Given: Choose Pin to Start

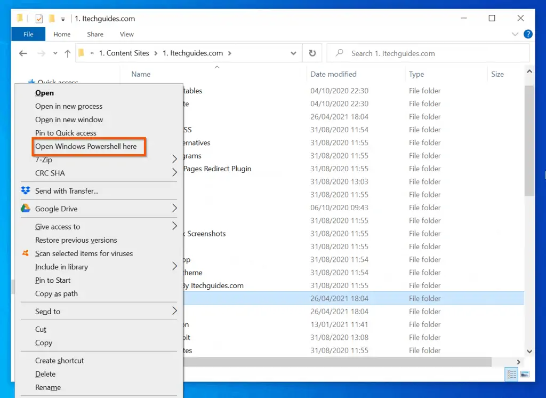Looking at the screenshot, I should click(x=99, y=280).
